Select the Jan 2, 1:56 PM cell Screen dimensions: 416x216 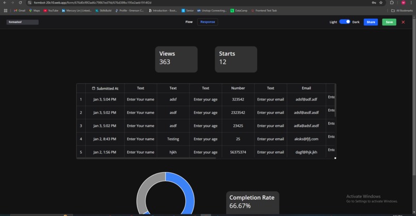click(x=105, y=152)
